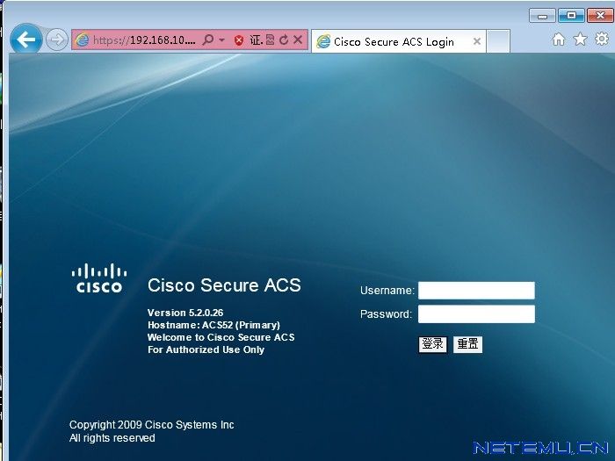Click the red certificate error shield icon
615x461 pixels.
point(238,40)
